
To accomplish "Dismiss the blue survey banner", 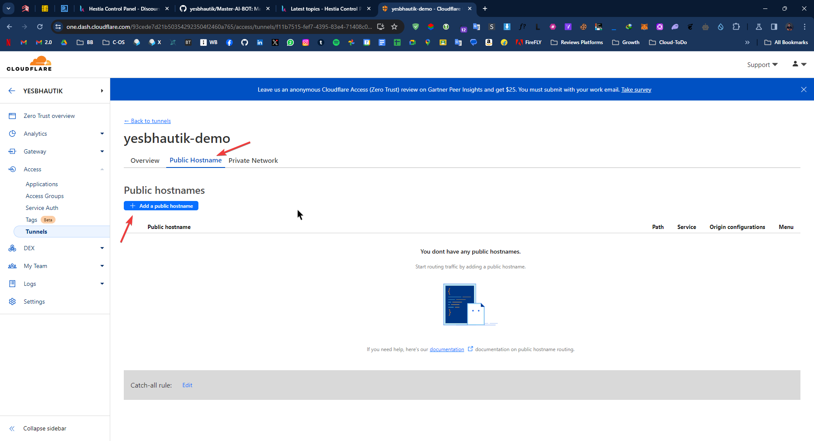I will pyautogui.click(x=804, y=89).
